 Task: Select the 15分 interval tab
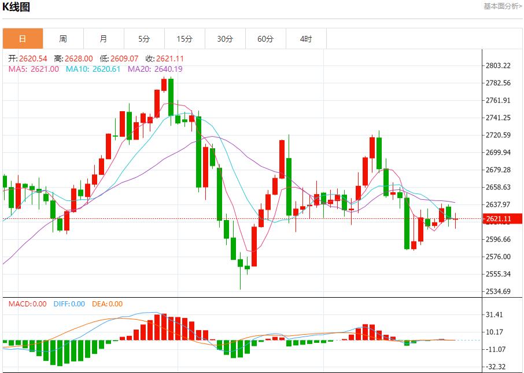click(184, 39)
